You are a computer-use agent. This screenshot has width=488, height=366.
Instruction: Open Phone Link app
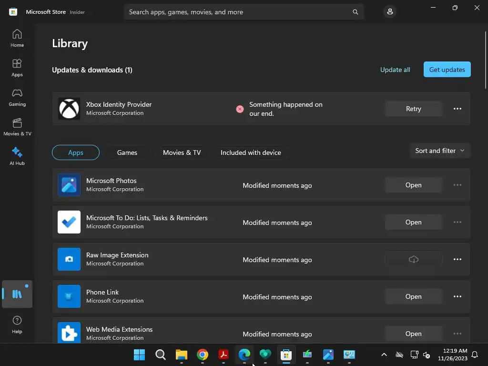[413, 296]
